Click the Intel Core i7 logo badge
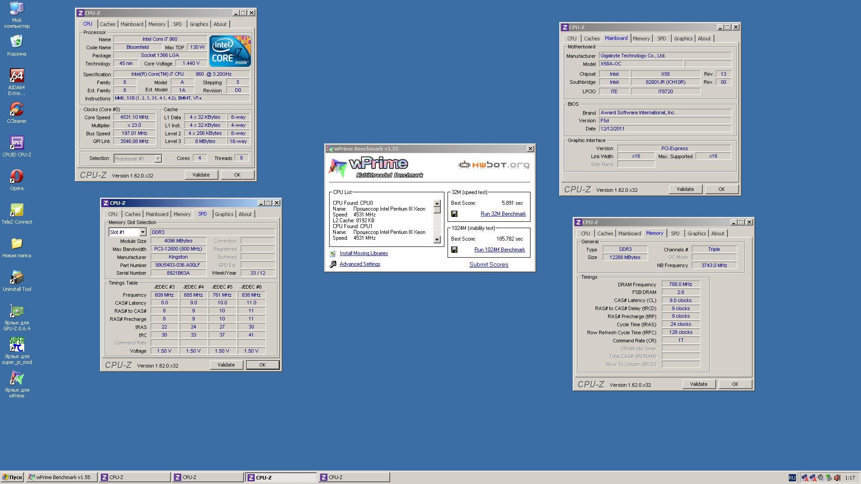Image resolution: width=861 pixels, height=484 pixels. coord(230,51)
